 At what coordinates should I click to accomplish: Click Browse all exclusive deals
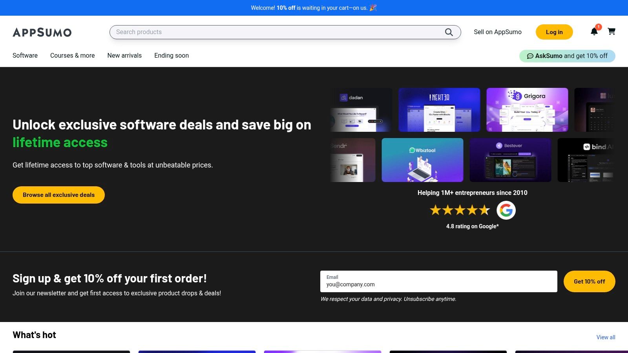coord(58,195)
